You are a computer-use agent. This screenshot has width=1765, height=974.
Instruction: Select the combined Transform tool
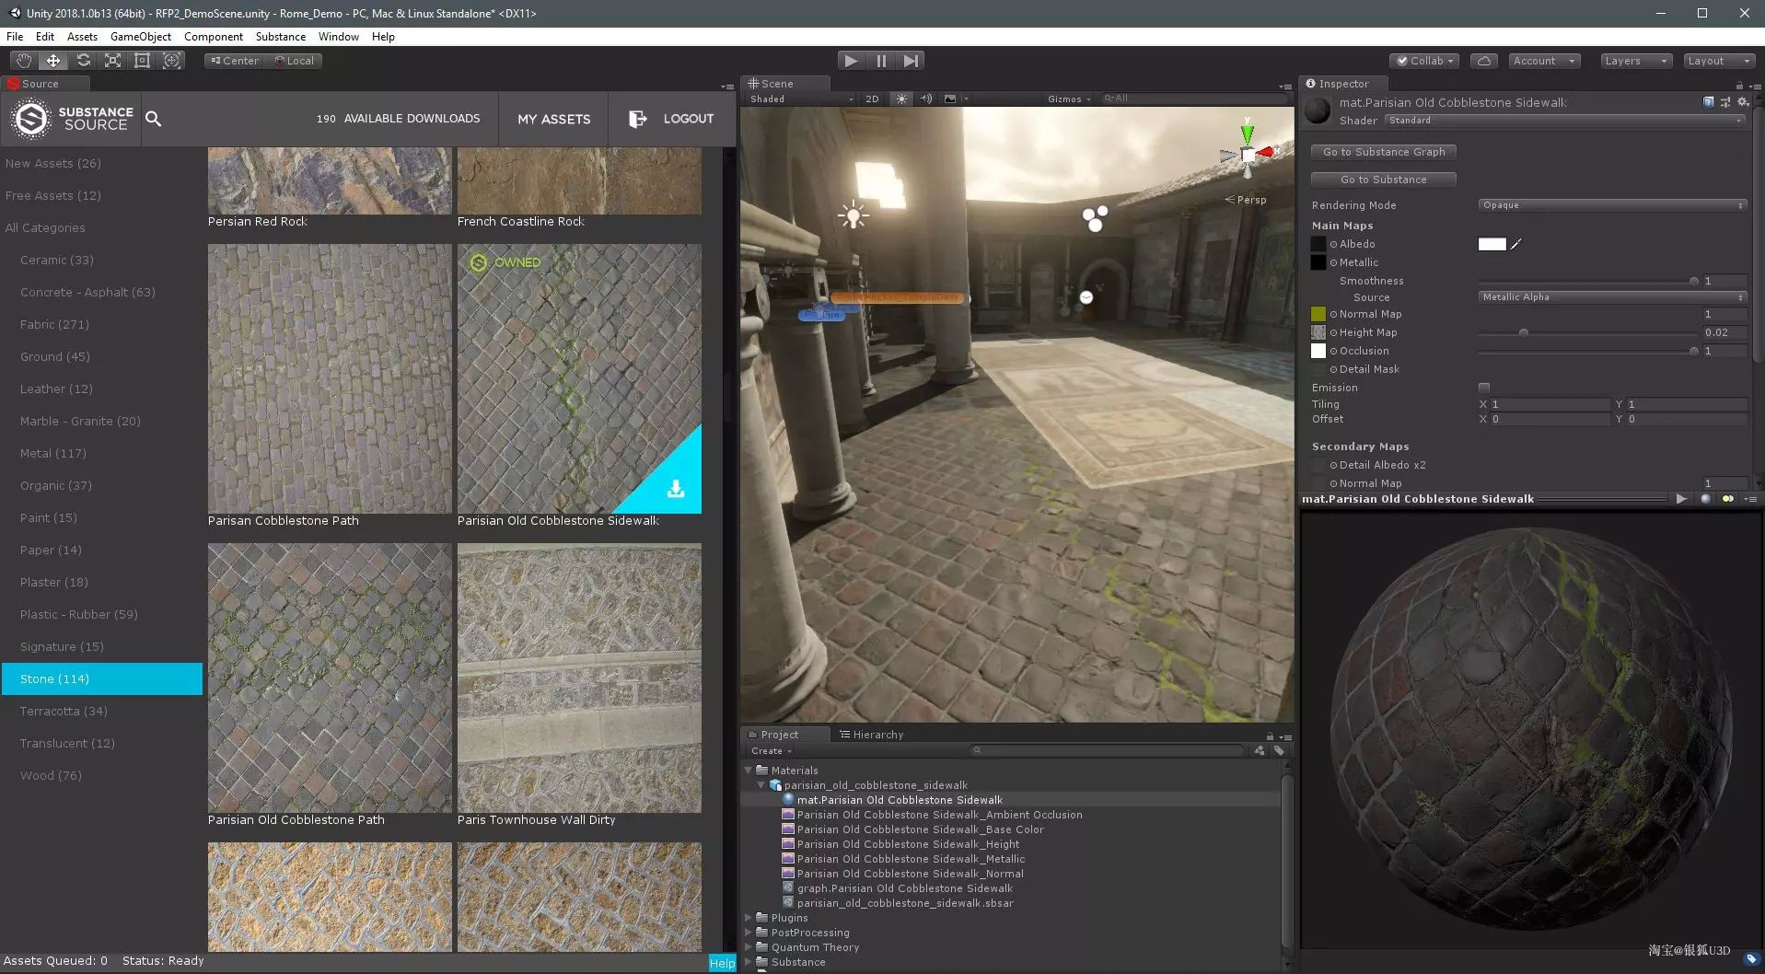(x=171, y=61)
